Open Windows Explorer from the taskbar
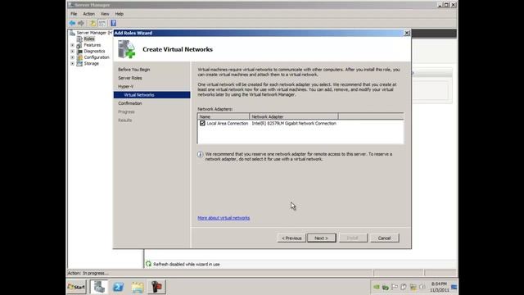Viewport: 524px width, 295px height. pos(138,287)
